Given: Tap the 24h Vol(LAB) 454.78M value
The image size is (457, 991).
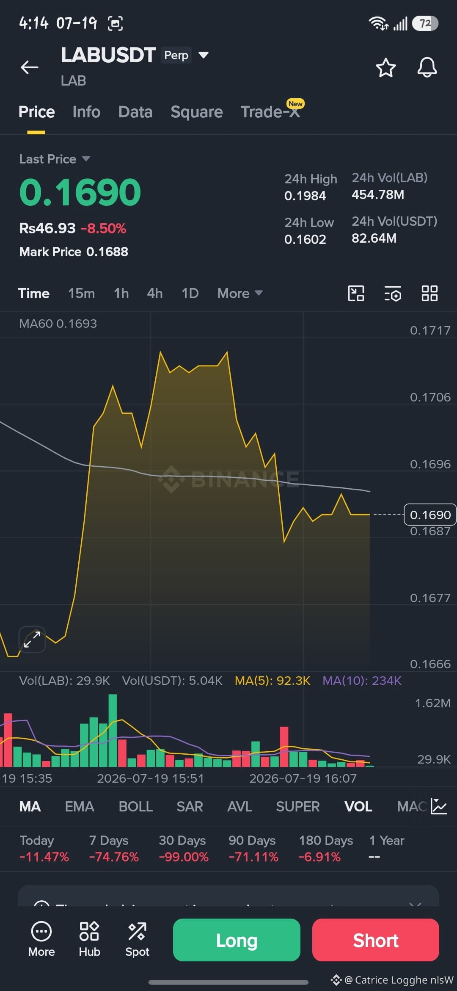Looking at the screenshot, I should click(378, 195).
